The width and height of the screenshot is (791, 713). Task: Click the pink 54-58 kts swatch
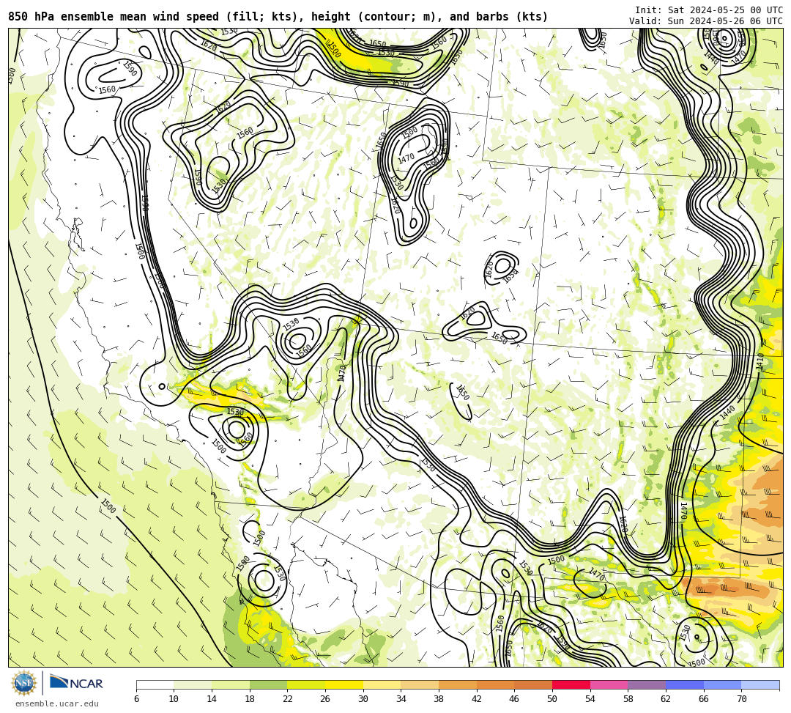pyautogui.click(x=609, y=684)
